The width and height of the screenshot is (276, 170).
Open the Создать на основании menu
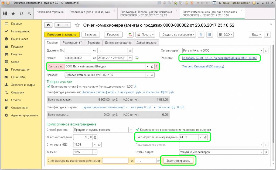tap(178, 35)
